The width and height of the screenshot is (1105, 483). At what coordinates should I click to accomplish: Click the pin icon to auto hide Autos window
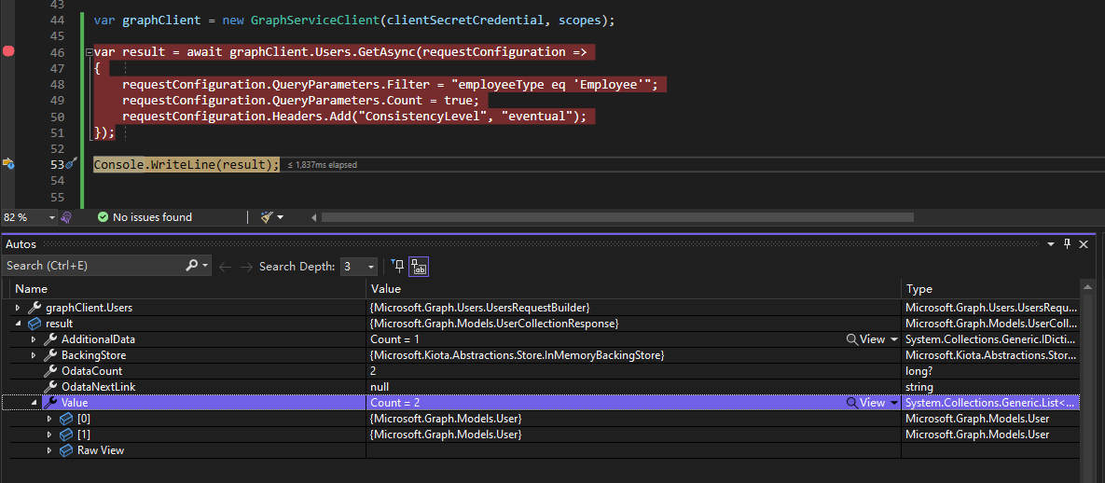tap(1068, 244)
